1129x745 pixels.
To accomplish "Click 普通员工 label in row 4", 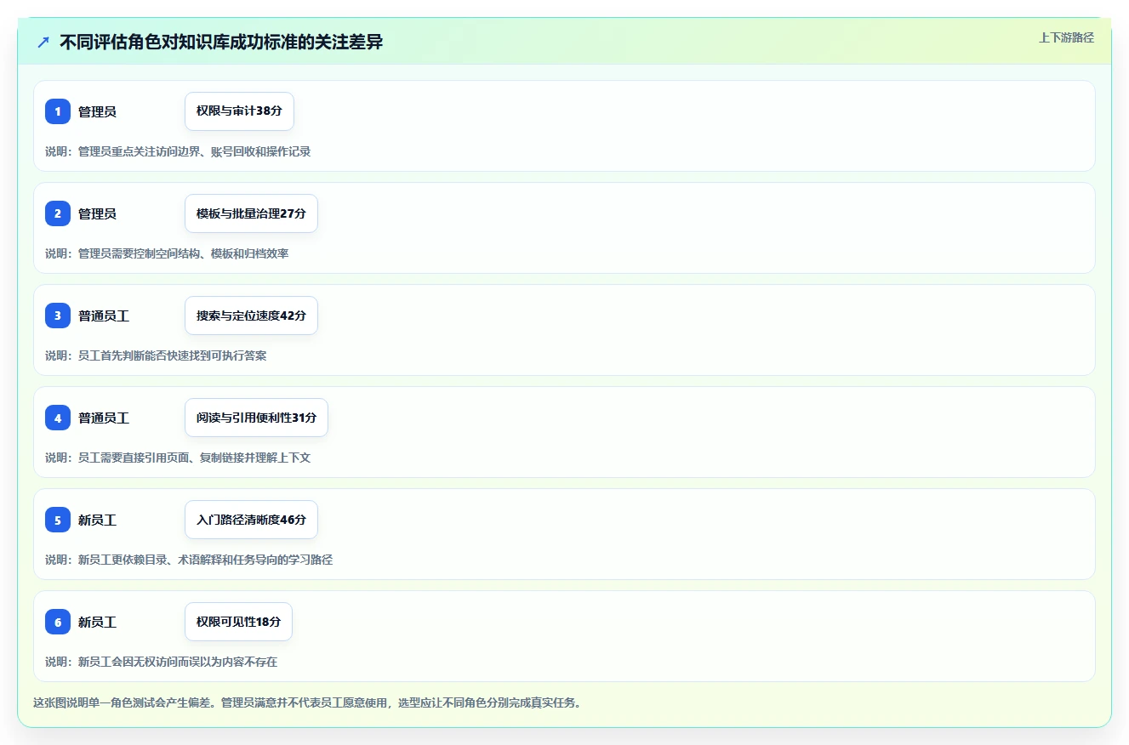I will click(104, 418).
